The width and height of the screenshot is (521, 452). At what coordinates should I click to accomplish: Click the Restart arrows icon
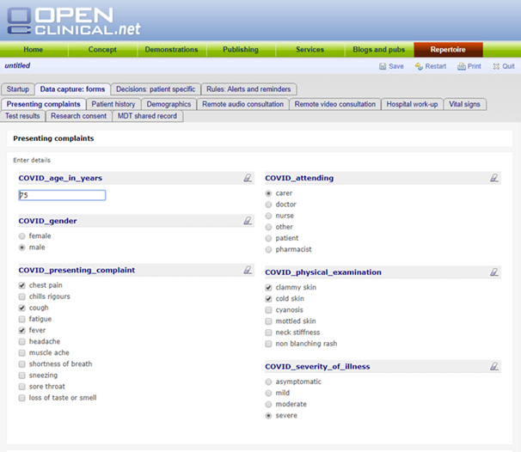tap(419, 66)
